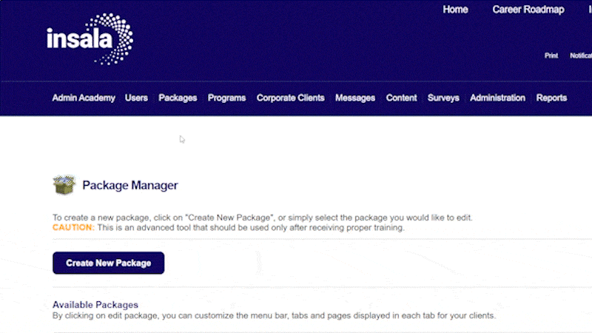This screenshot has width=592, height=333.
Task: Open the Admin Academy menu
Action: (84, 98)
